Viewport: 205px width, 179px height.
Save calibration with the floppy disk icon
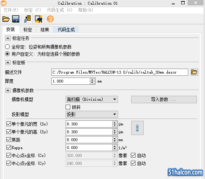tap(16, 19)
